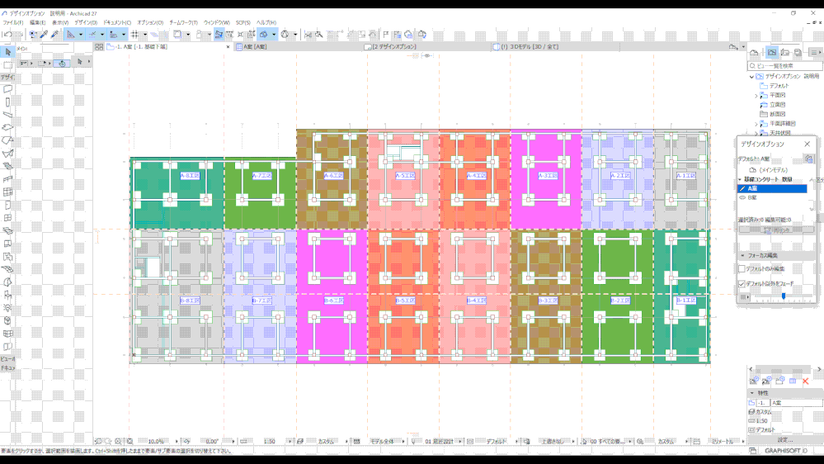Close the デザインオプション palette
824x464 pixels.
click(808, 144)
